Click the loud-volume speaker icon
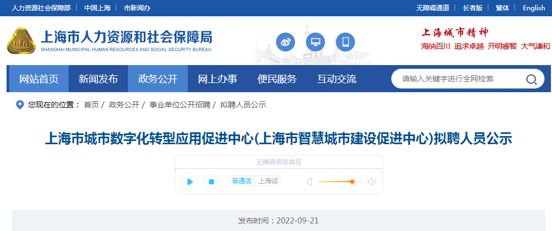The image size is (552, 231). coord(372,182)
